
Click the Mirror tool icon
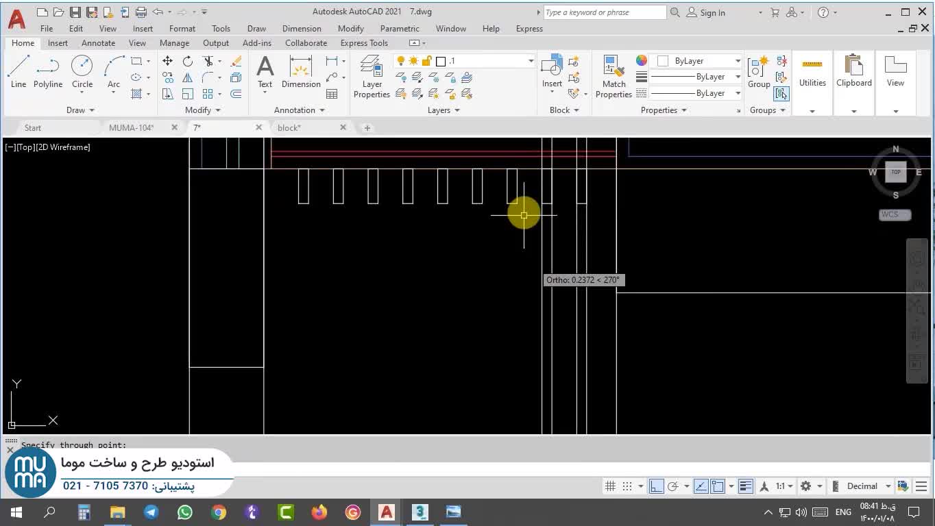pos(187,77)
